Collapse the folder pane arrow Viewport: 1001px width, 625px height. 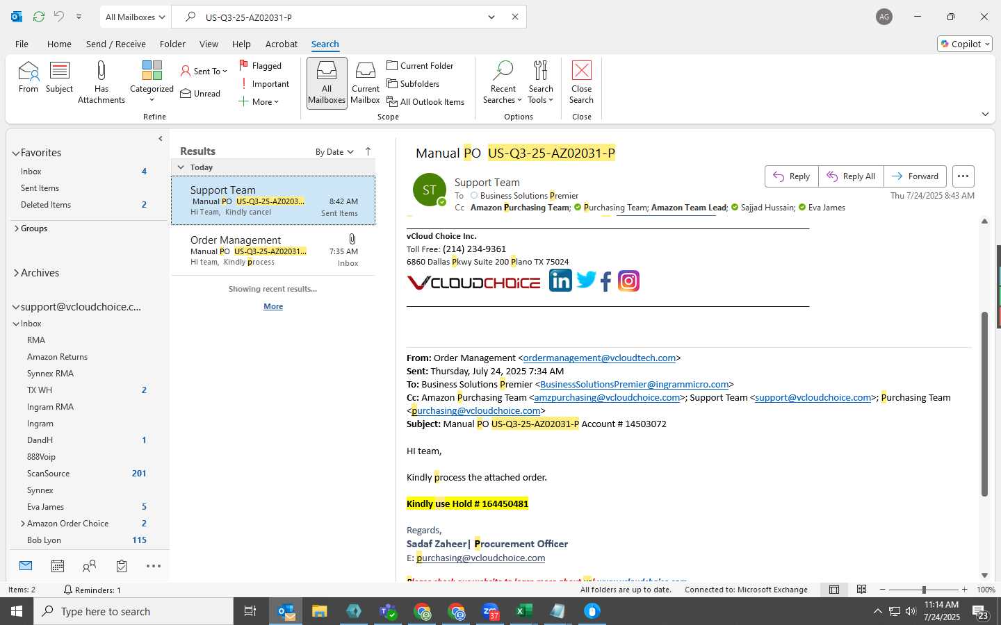coord(161,138)
